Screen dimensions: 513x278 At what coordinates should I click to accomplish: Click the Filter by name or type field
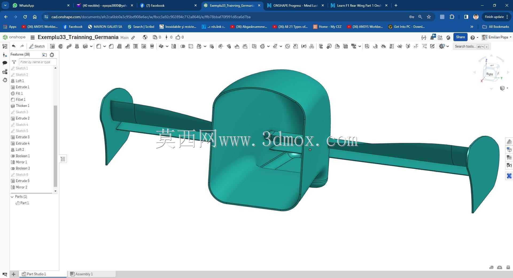38,62
